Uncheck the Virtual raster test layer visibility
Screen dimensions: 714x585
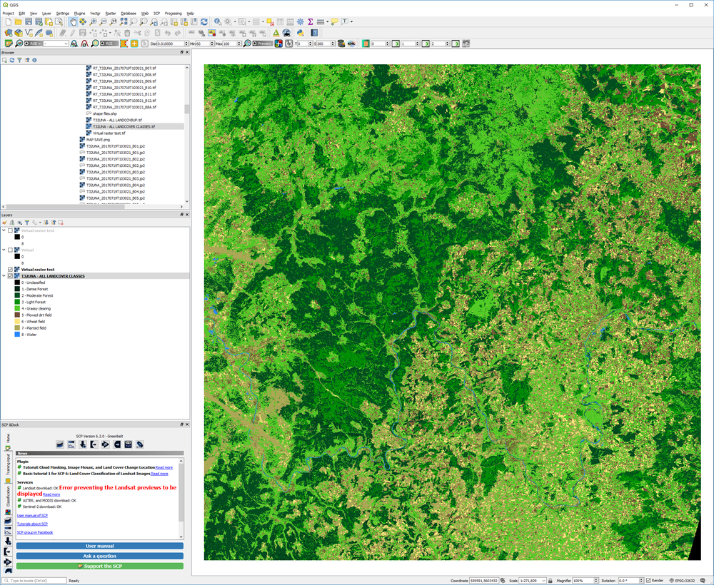[x=10, y=270]
